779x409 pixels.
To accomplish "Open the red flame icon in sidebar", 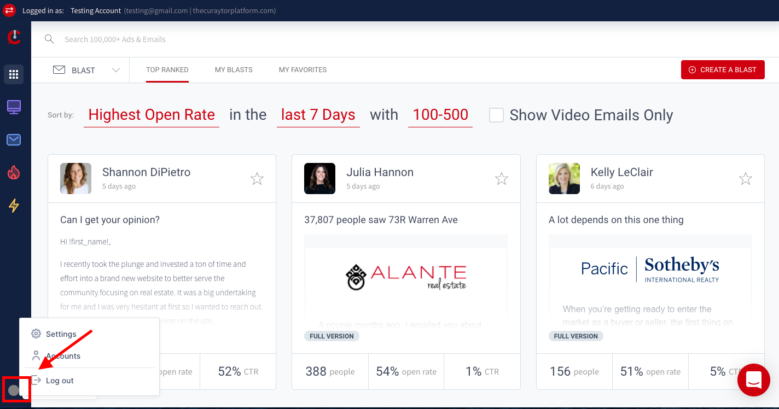I will [14, 173].
